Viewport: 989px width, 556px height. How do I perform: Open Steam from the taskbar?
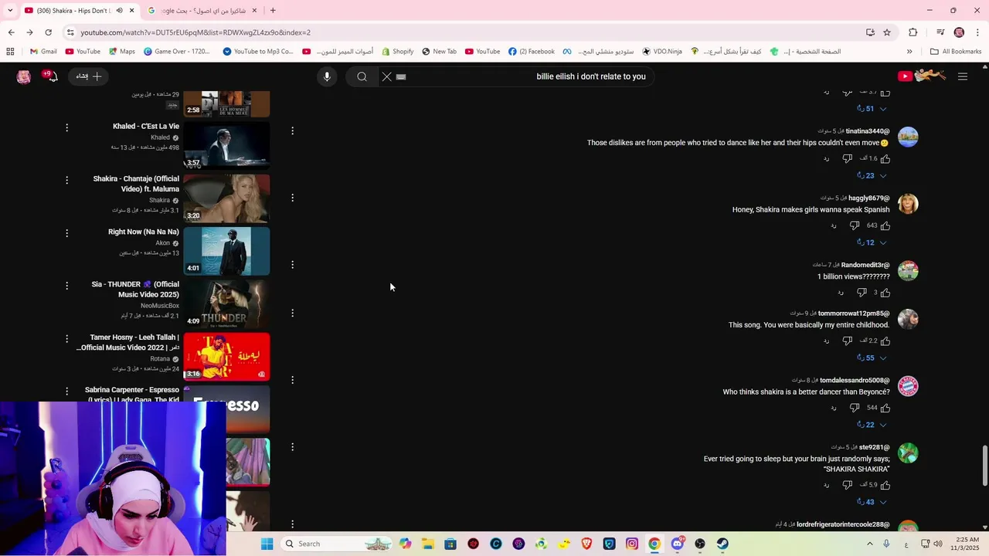point(722,544)
